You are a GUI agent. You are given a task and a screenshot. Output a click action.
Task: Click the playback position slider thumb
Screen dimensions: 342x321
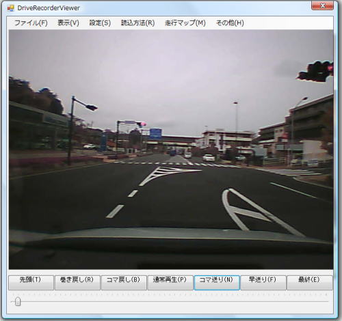point(18,302)
